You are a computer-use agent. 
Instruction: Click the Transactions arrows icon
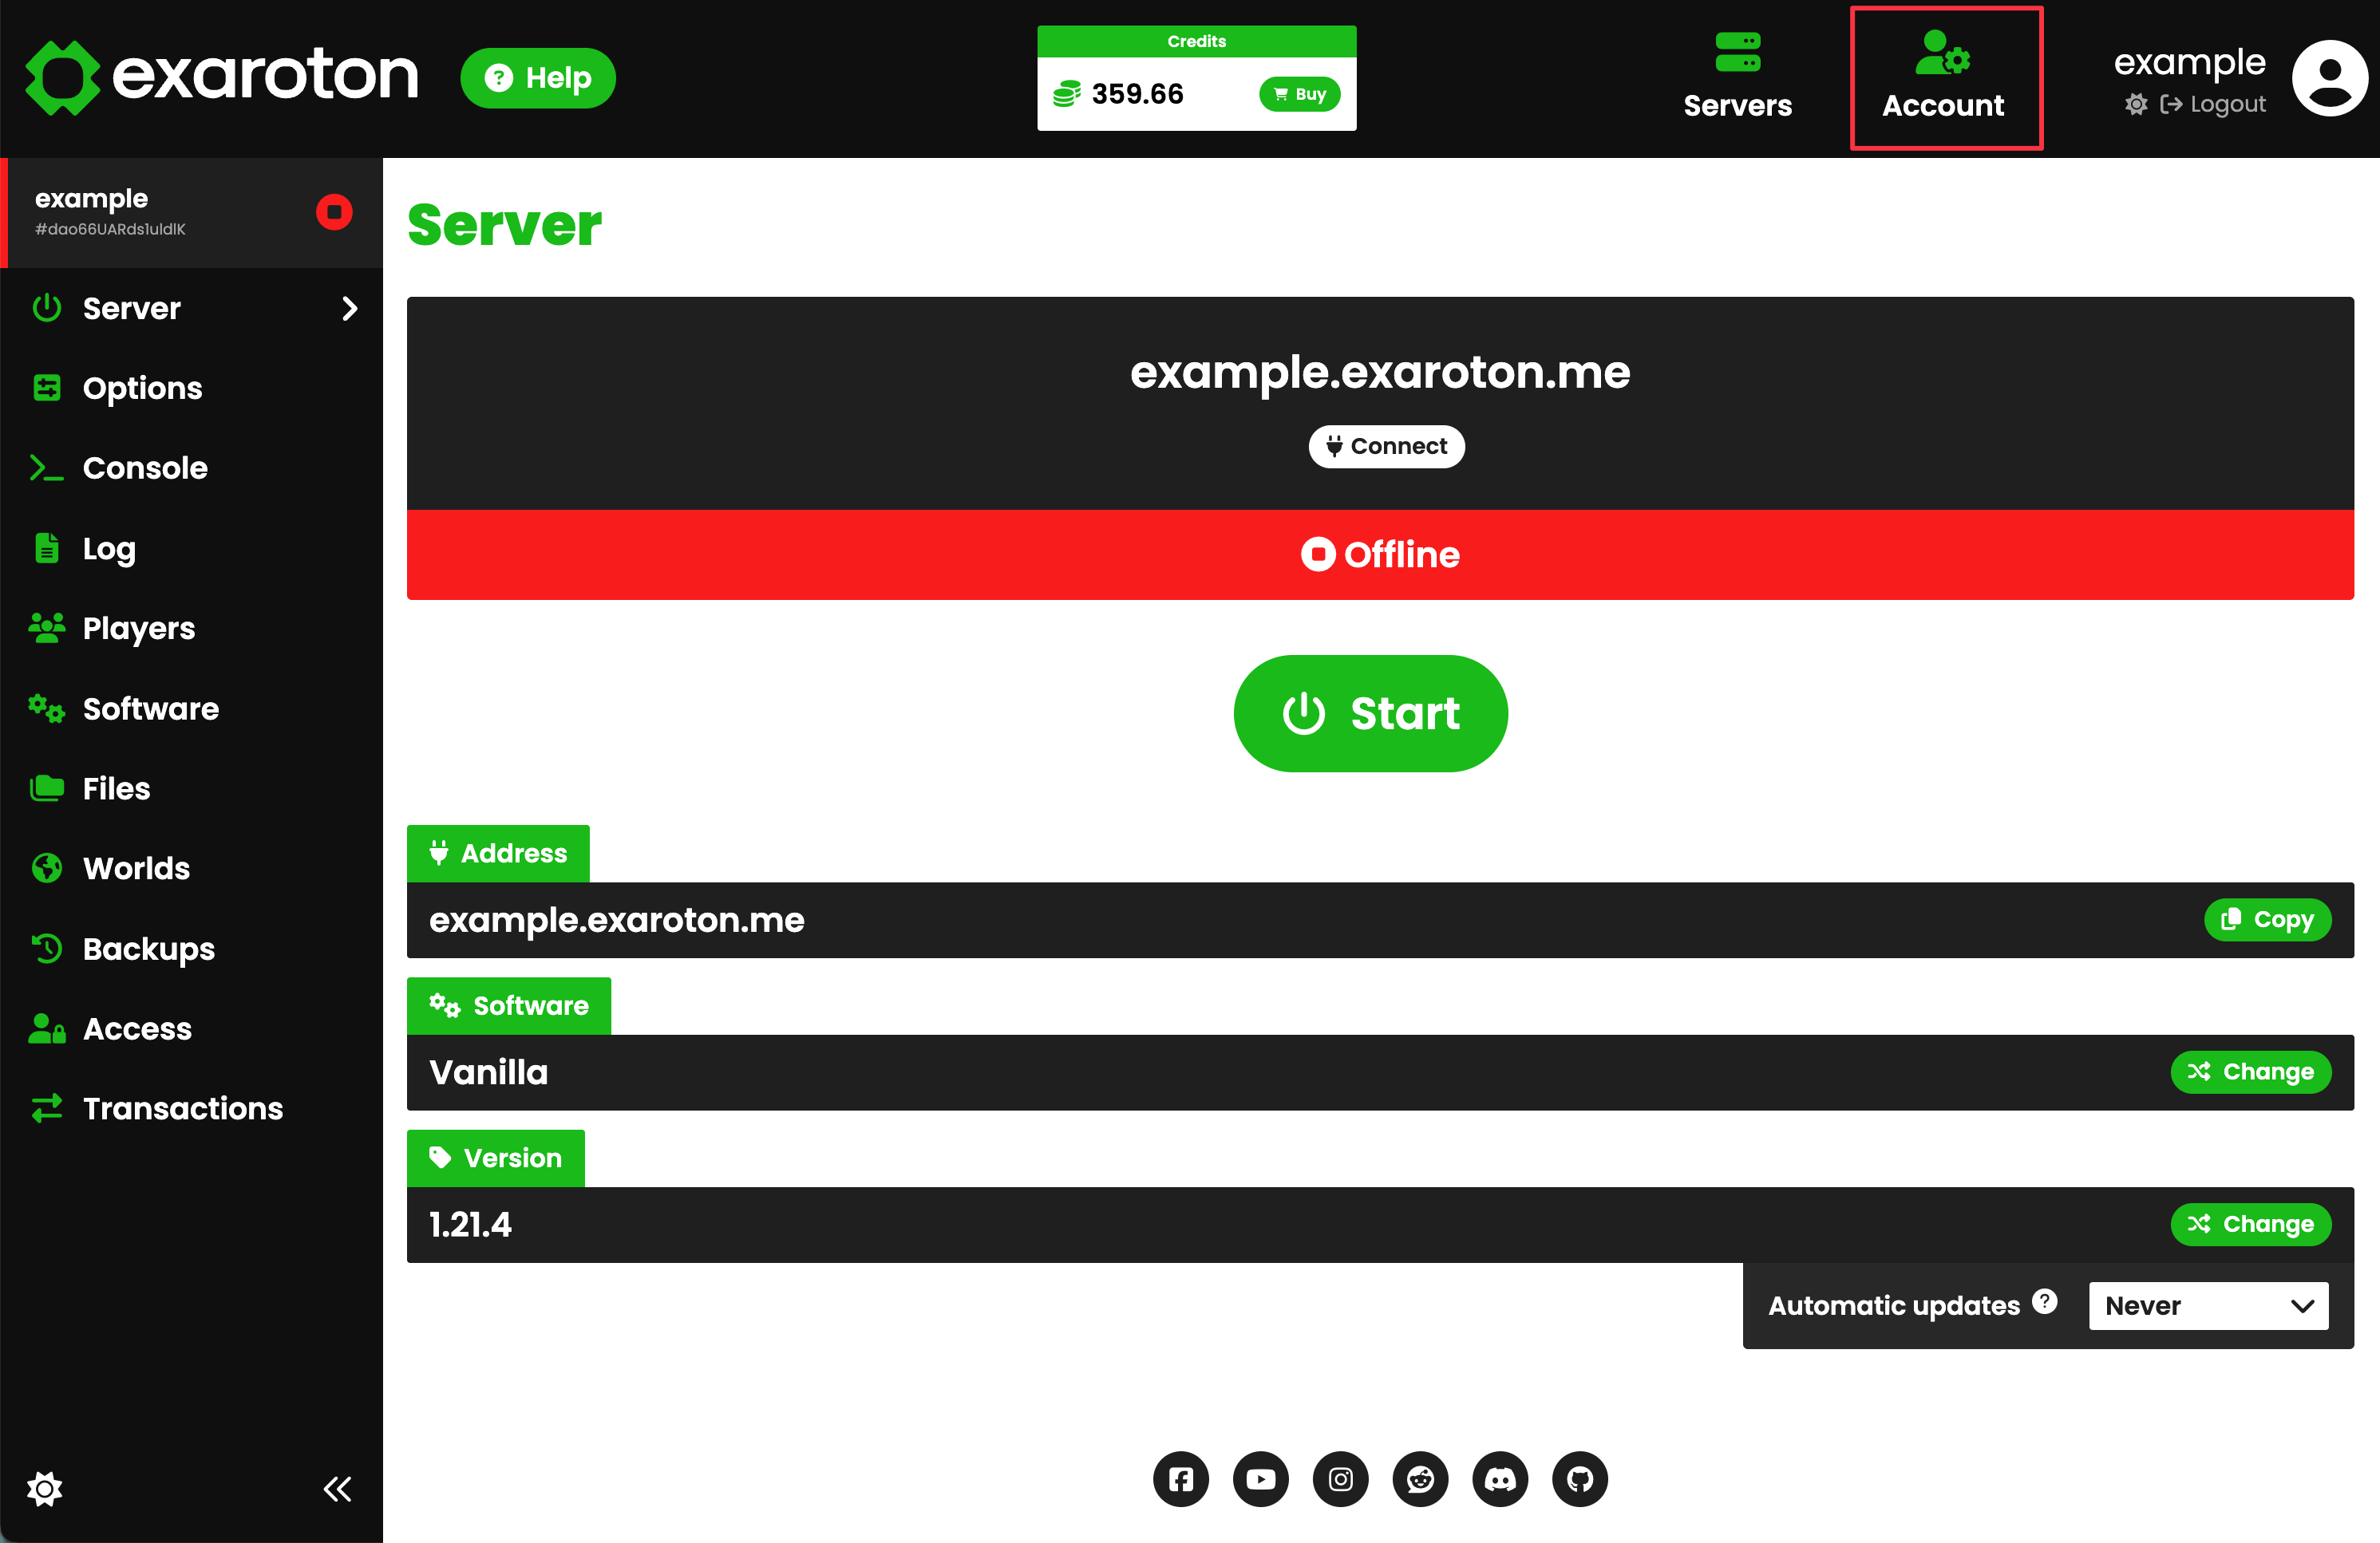point(47,1107)
